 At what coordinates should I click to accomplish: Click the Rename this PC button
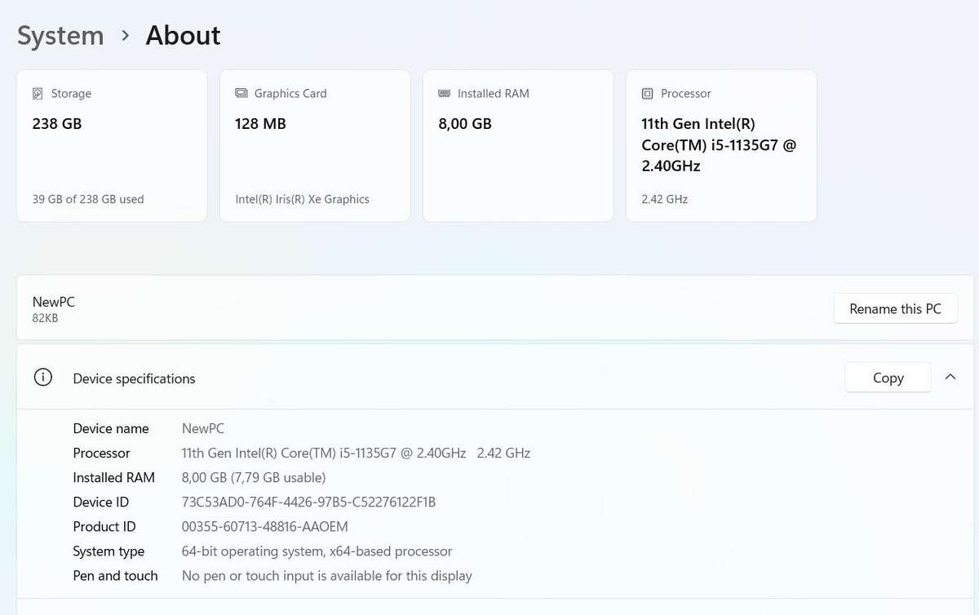895,309
